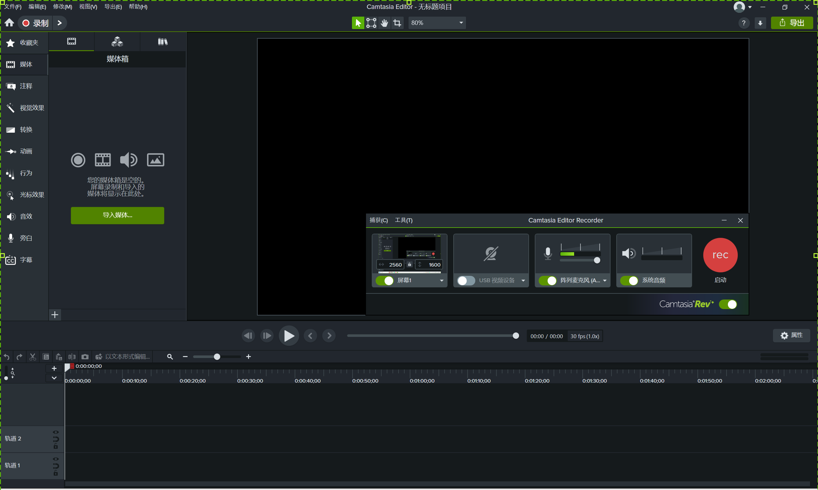The width and height of the screenshot is (818, 490).
Task: Open the 视觉效果 panel in the sidebar
Action: 25,108
